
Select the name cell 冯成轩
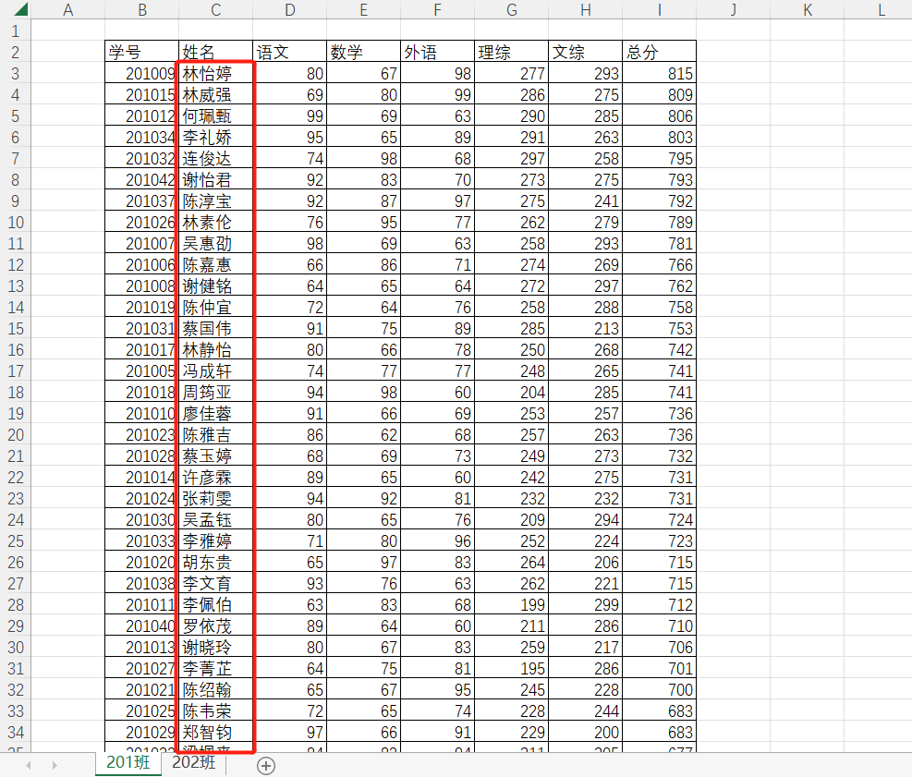216,370
